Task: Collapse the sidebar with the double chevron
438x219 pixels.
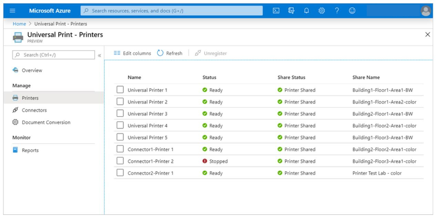Action: 100,55
